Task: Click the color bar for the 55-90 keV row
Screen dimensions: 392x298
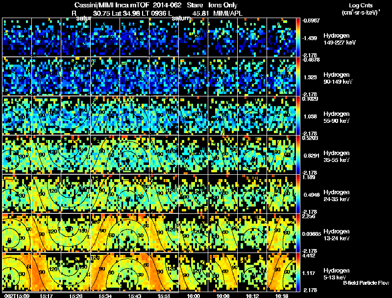Action: [298, 115]
